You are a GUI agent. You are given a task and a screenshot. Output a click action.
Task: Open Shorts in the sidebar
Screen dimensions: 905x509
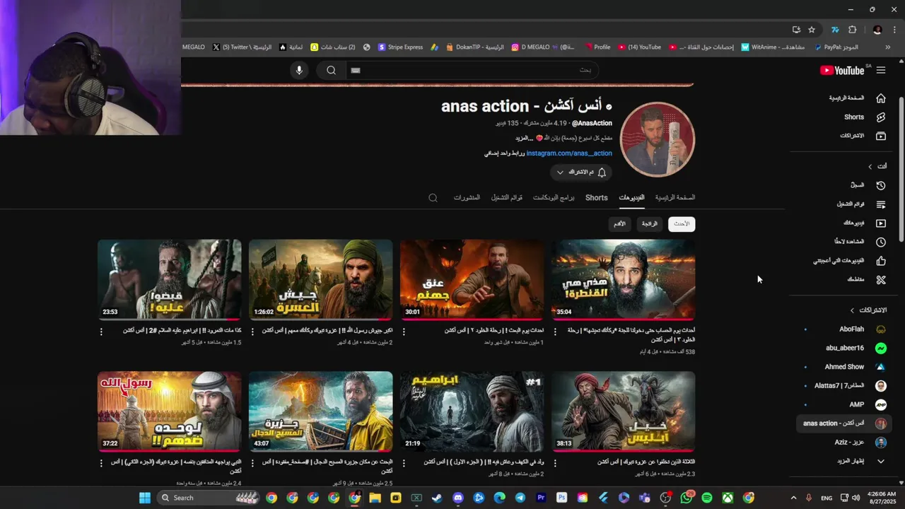point(881,117)
